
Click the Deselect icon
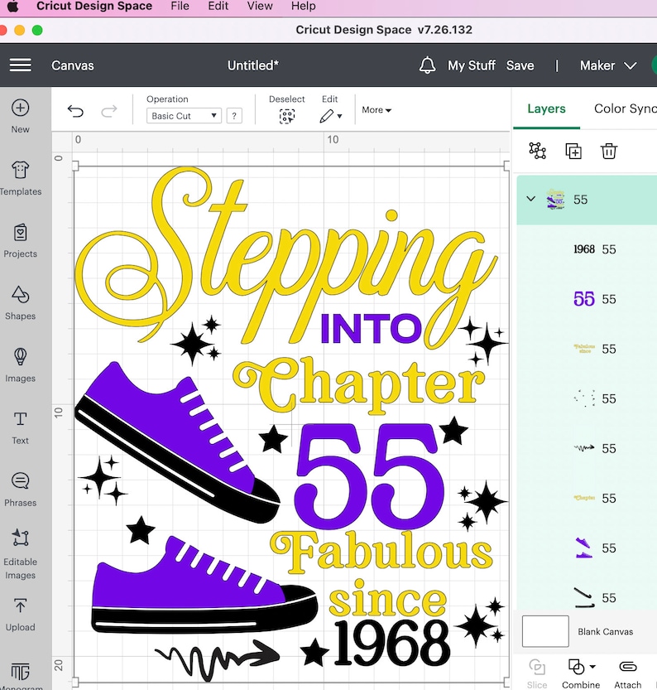coord(287,116)
